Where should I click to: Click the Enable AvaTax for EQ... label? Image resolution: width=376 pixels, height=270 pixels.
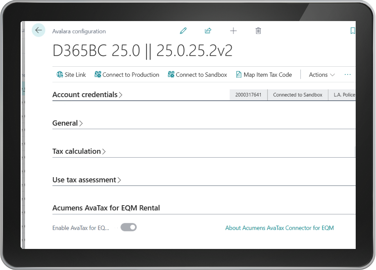81,228
